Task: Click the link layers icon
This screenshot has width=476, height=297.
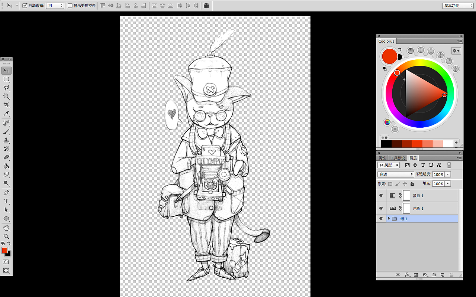Action: point(398,275)
